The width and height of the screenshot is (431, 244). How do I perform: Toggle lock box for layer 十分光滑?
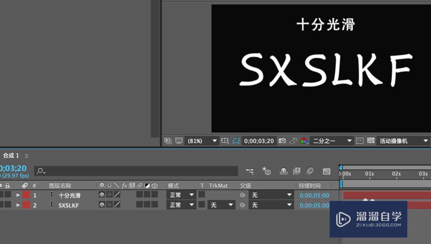point(7,195)
